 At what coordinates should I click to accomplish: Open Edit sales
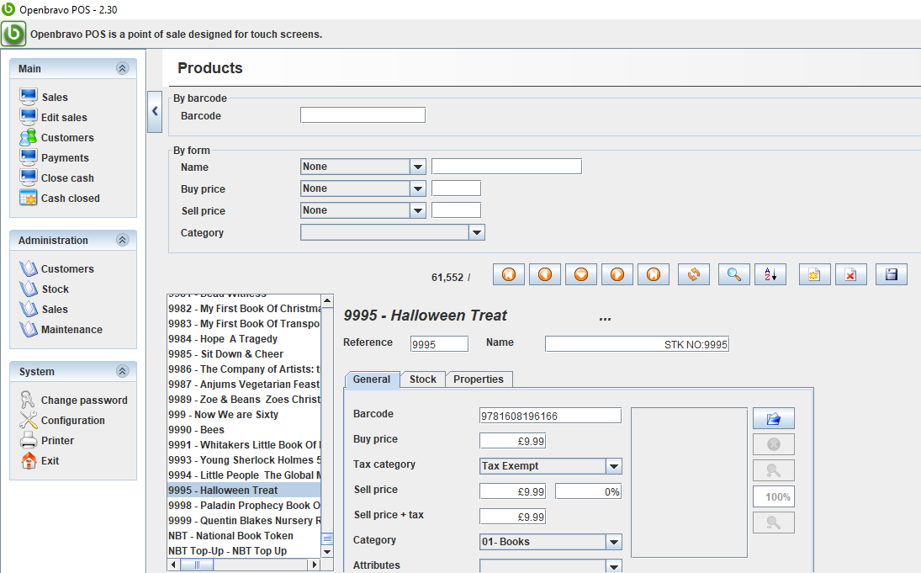[53, 117]
